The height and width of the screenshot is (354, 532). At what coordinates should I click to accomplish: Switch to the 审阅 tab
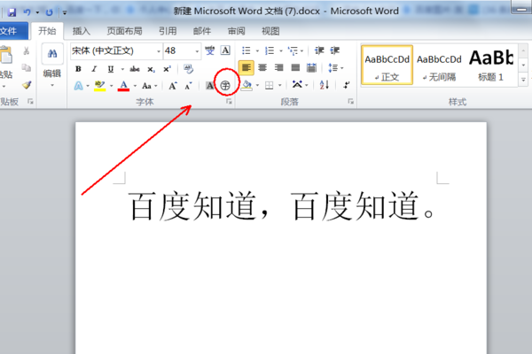pos(237,31)
